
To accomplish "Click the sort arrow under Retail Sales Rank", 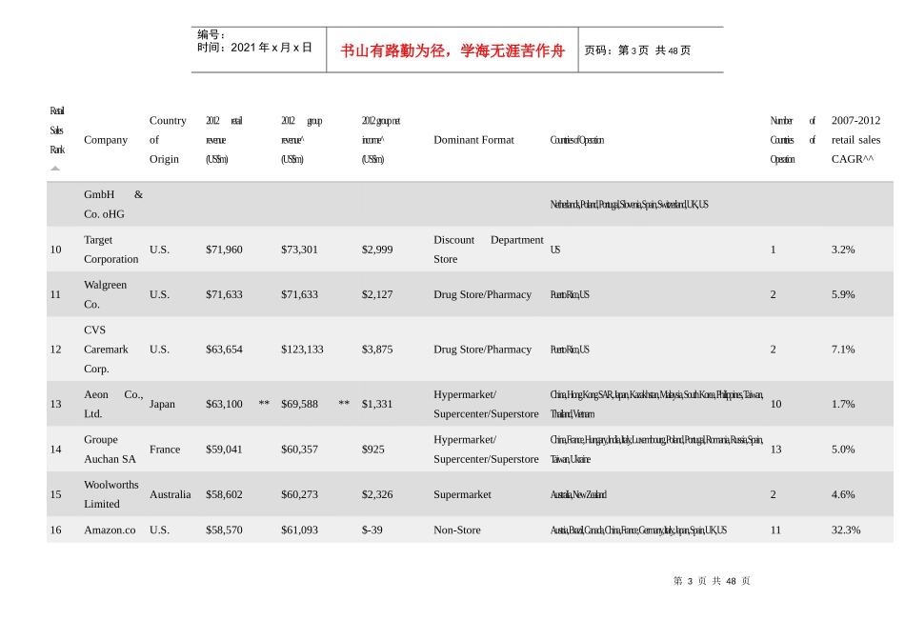I will point(55,169).
